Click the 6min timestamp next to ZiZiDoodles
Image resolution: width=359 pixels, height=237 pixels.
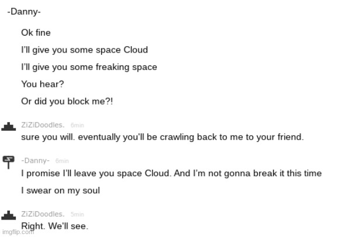[x=77, y=126]
